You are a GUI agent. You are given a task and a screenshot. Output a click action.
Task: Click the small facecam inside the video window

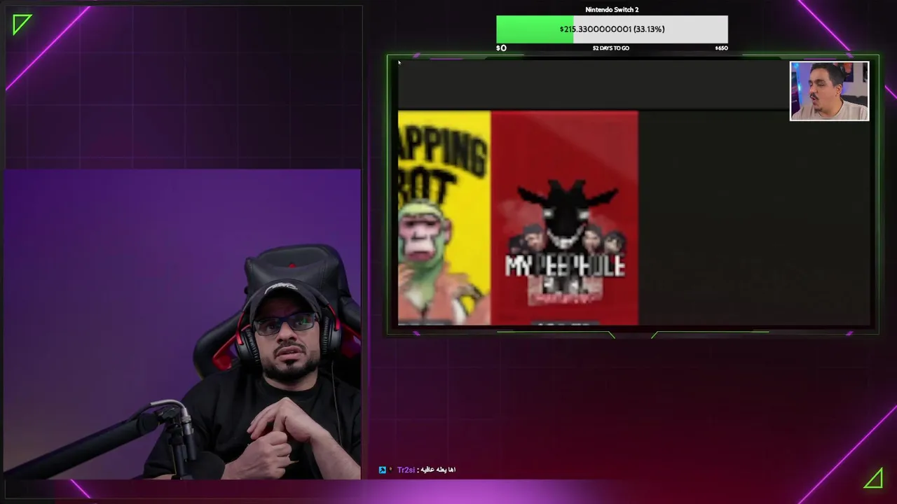click(829, 91)
